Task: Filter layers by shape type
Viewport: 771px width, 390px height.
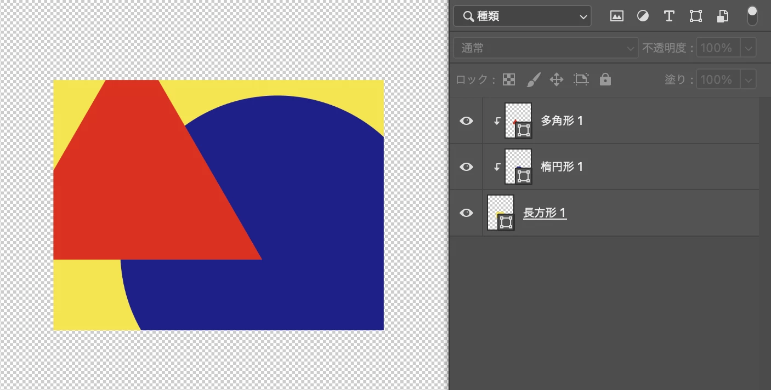Action: coord(696,16)
